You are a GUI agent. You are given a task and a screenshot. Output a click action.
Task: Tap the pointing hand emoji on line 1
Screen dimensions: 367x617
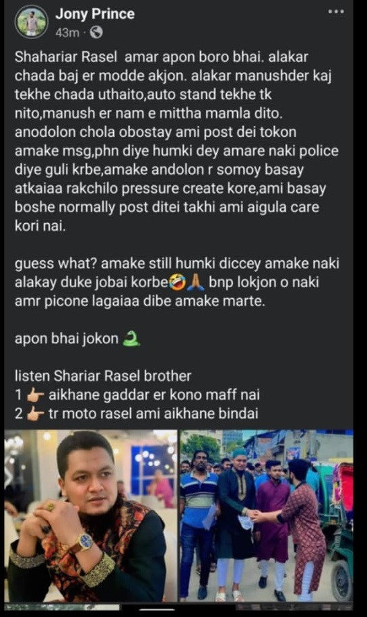[x=35, y=395]
